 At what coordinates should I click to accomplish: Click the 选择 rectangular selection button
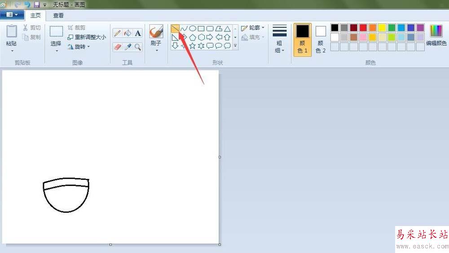click(56, 36)
